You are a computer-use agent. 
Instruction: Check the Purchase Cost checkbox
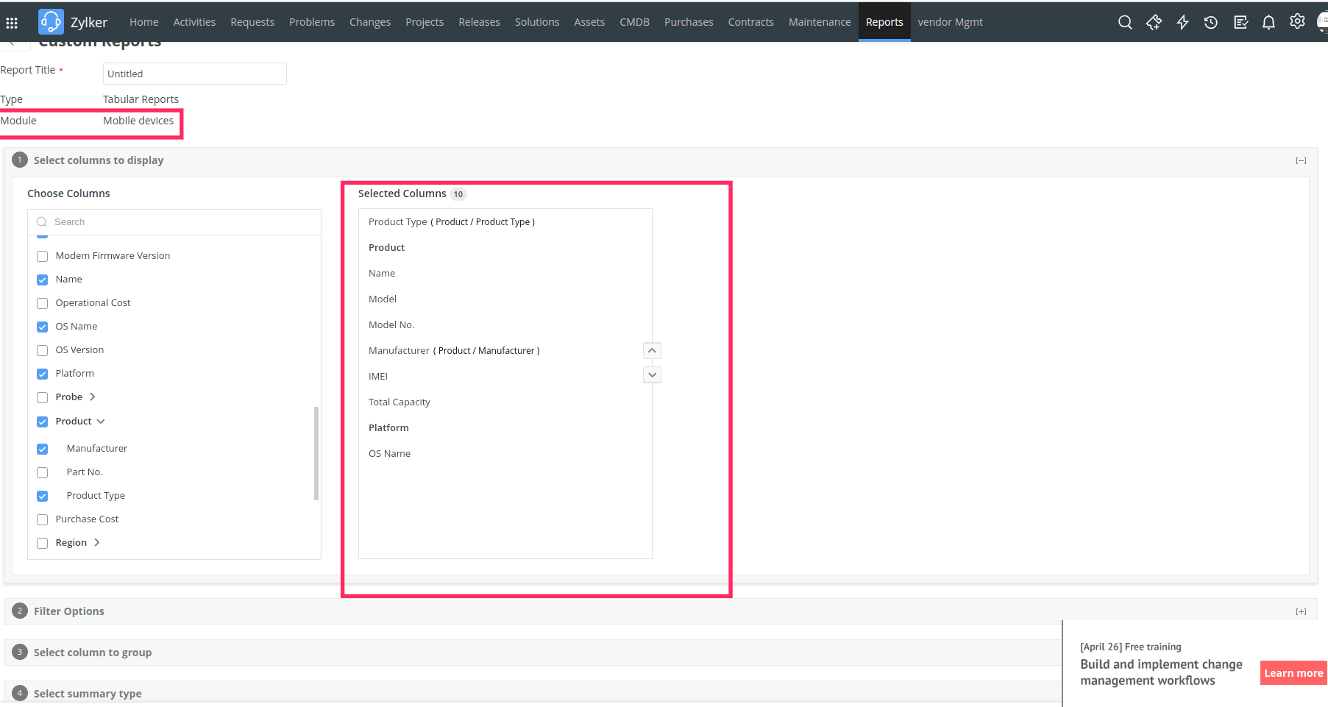point(43,519)
